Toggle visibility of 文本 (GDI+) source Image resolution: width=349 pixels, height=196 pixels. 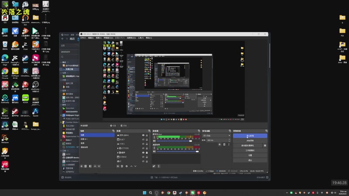(143, 135)
